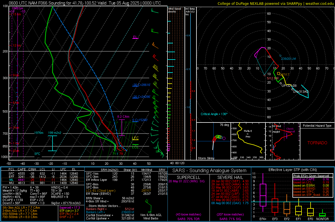Click the Storm Slinky label

coord(206,158)
